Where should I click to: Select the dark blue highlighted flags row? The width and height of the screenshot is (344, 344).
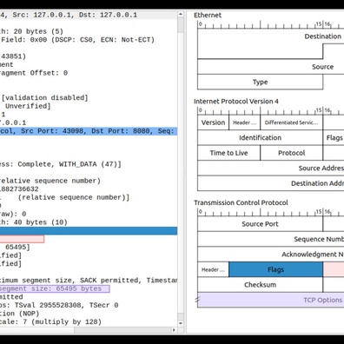coord(89,230)
